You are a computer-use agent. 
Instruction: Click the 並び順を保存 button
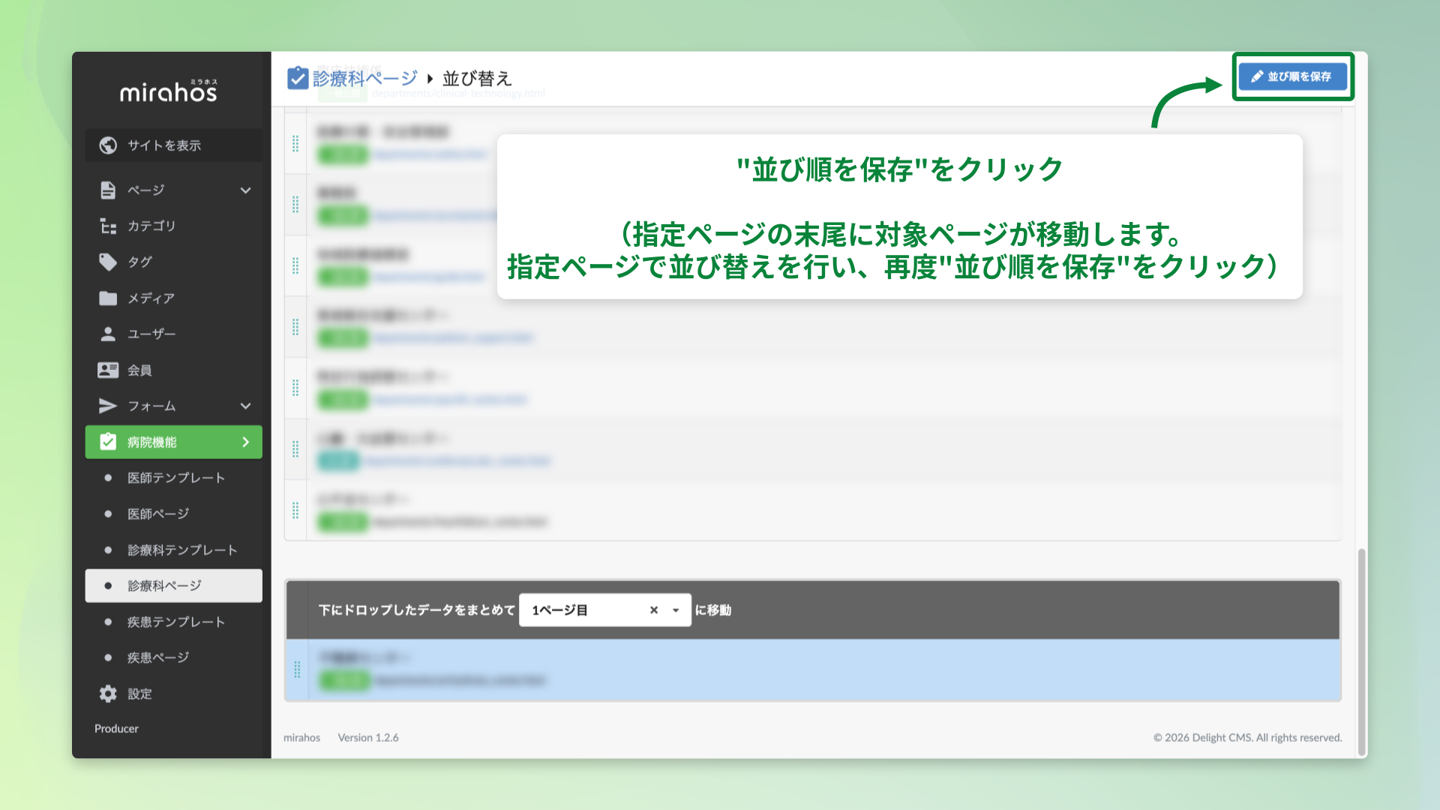(x=1292, y=76)
